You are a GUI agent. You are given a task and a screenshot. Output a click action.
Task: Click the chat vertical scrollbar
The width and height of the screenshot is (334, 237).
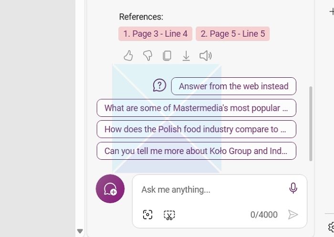(x=311, y=124)
